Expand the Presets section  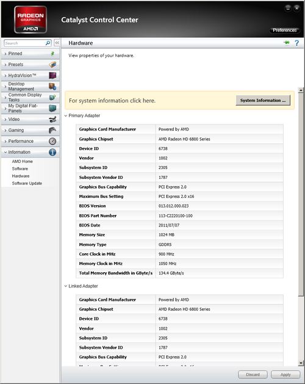coord(30,65)
